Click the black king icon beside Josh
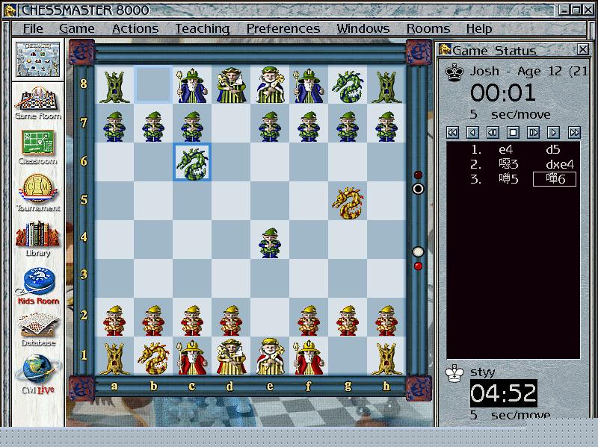Image resolution: width=598 pixels, height=447 pixels. tap(454, 72)
